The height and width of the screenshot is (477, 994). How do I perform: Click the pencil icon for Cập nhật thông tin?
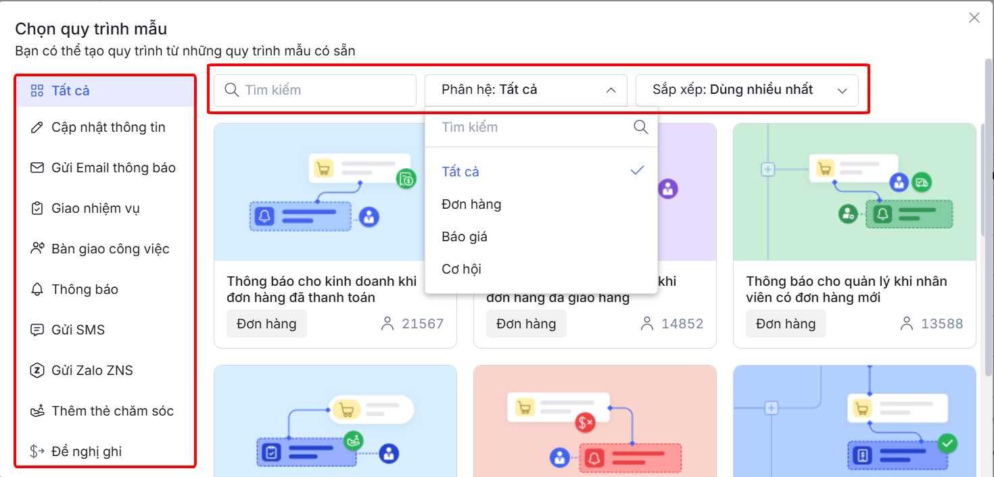click(37, 128)
